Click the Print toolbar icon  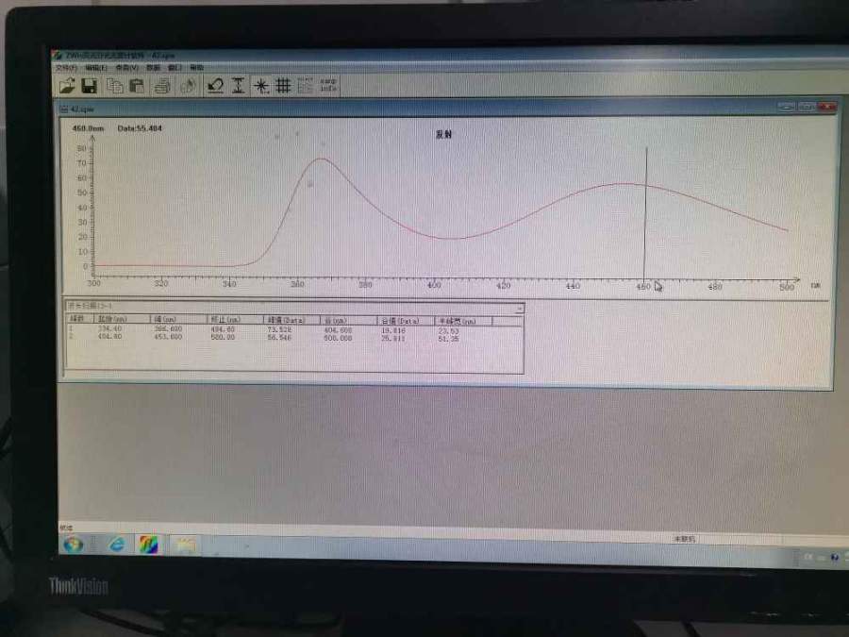(x=162, y=86)
